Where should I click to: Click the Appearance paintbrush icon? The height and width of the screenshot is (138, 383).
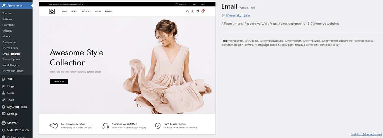pos(4,6)
